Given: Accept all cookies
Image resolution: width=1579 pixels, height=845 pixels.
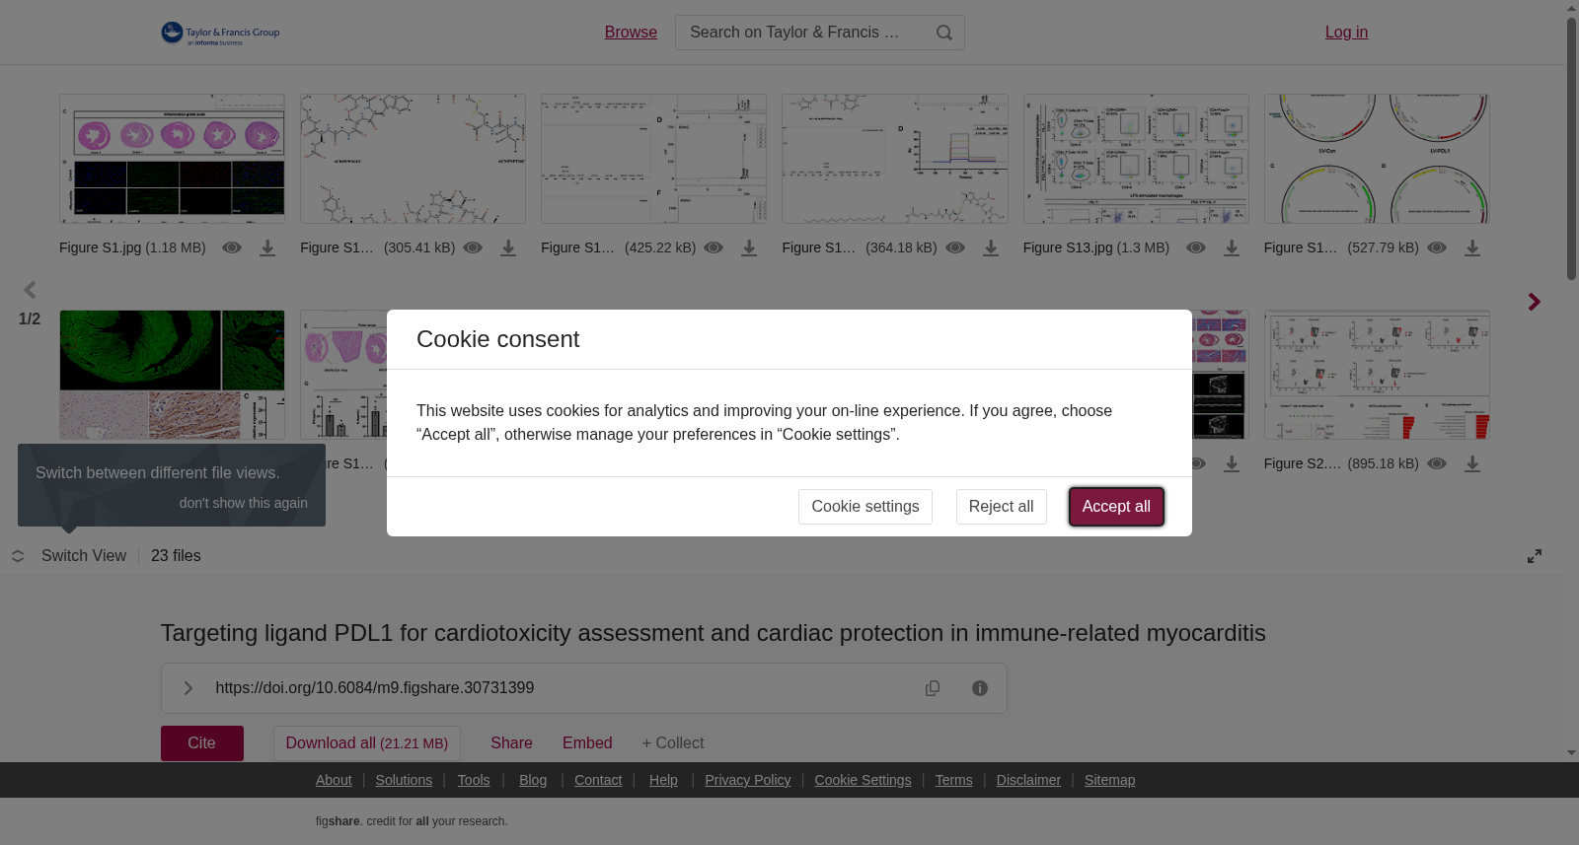Looking at the screenshot, I should (x=1116, y=507).
